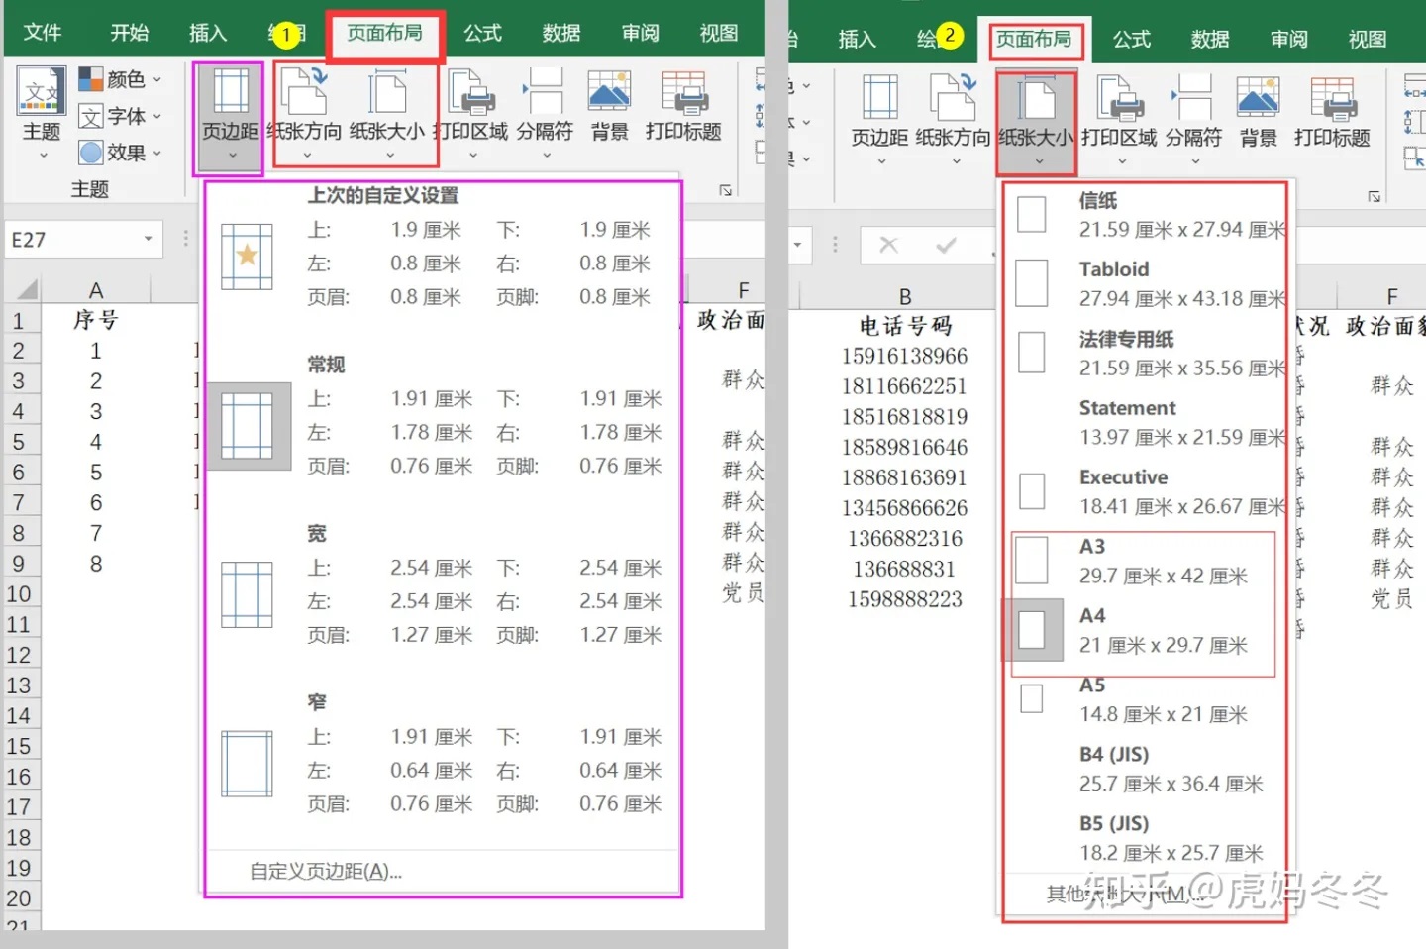Select row 5 header in left sheet
This screenshot has width=1426, height=949.
pyautogui.click(x=19, y=442)
